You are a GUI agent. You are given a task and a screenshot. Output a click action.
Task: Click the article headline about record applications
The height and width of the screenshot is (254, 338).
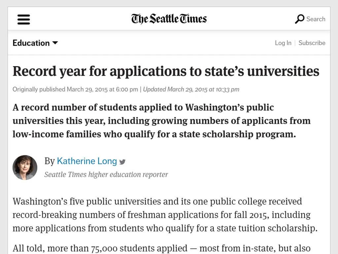click(x=166, y=71)
